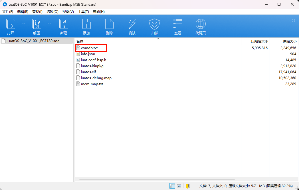Screen dimensions: 299x190
Task: Expand the dropdown arrow beside 解压
Action: [49, 24]
